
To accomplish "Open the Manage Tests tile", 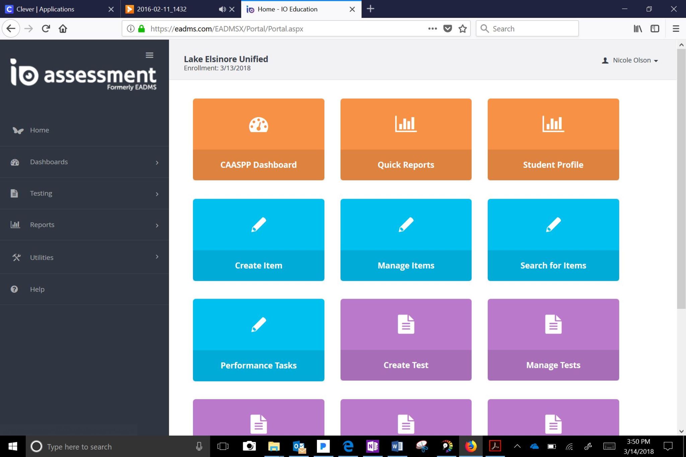I will pos(553,339).
